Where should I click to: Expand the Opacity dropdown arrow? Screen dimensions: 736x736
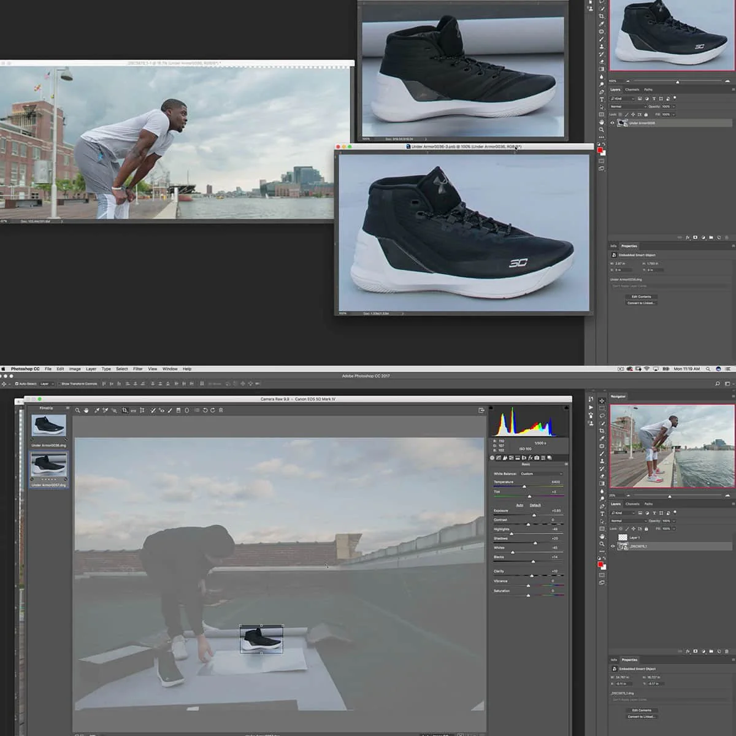pyautogui.click(x=674, y=521)
